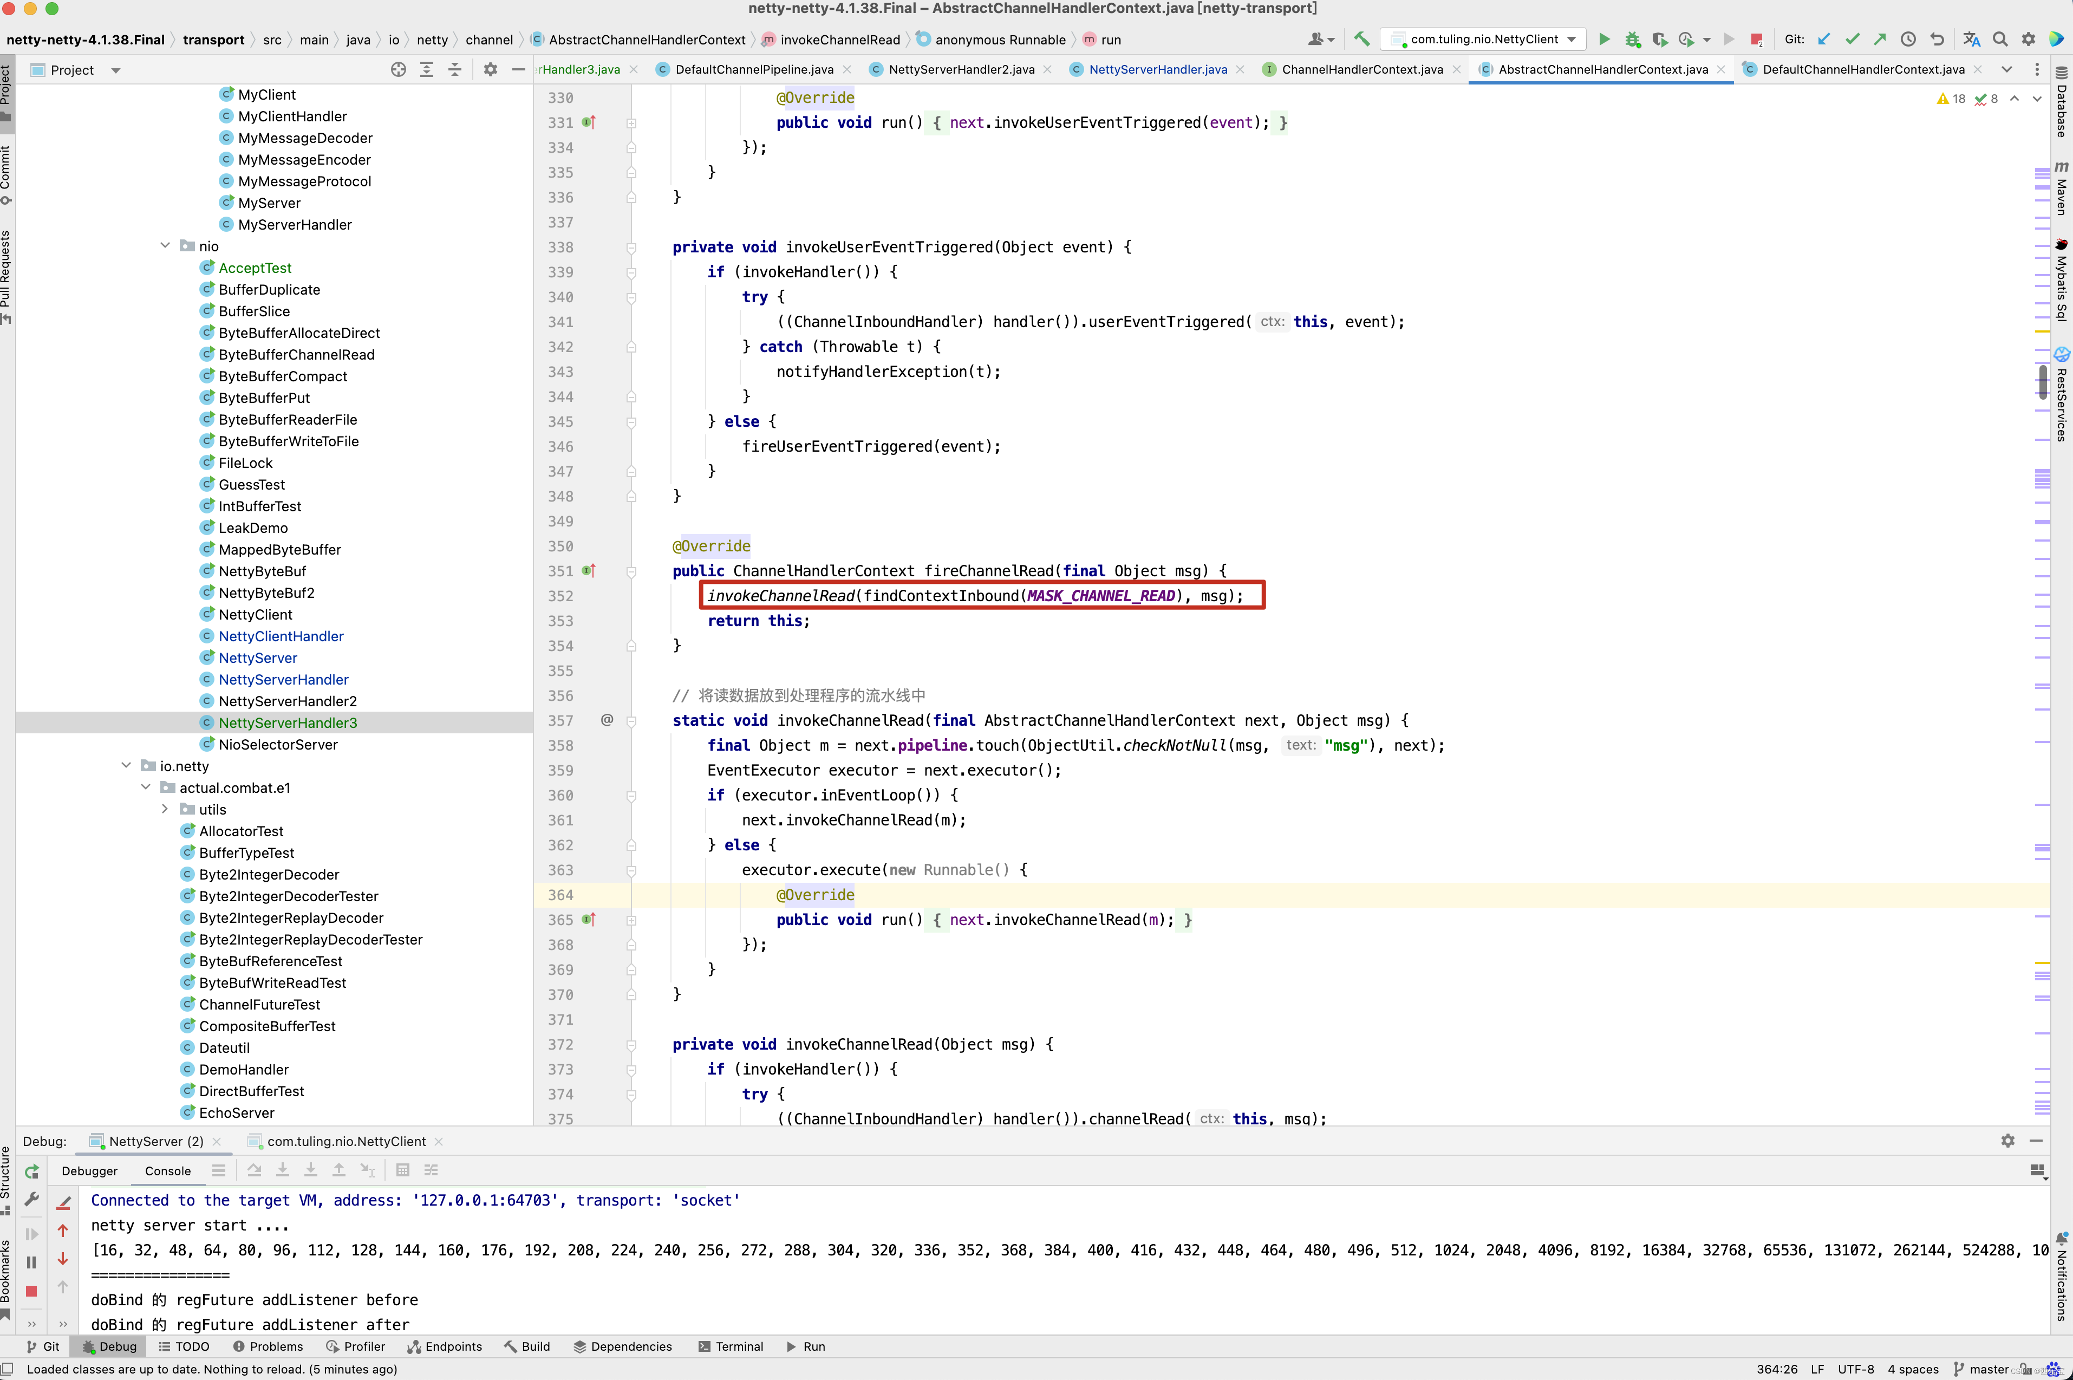Open Git Show History clock icon
This screenshot has width=2073, height=1380.
click(x=1908, y=39)
